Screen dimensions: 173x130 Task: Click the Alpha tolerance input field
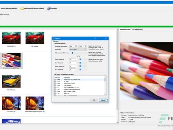[x=73, y=59]
